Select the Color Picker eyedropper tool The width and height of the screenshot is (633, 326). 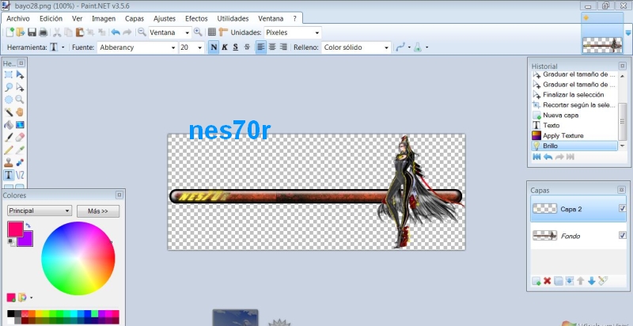[20, 150]
